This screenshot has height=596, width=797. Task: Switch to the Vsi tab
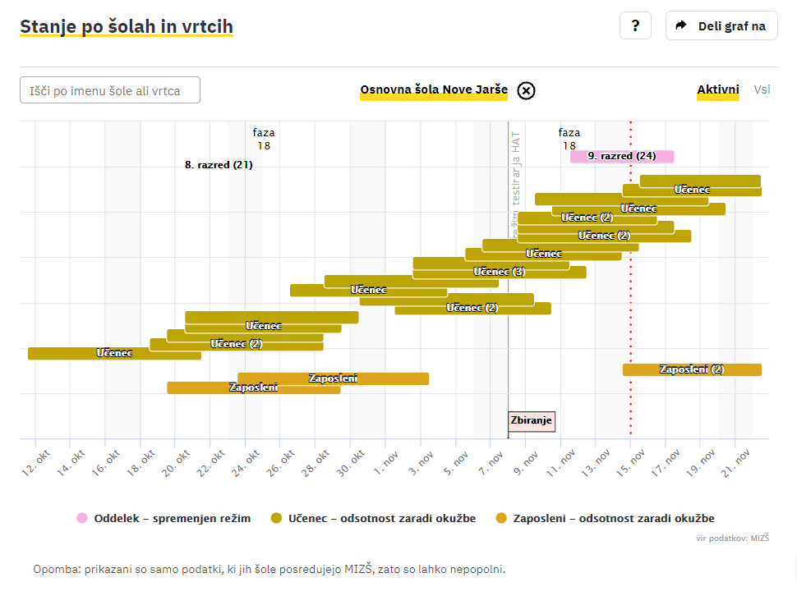click(762, 89)
